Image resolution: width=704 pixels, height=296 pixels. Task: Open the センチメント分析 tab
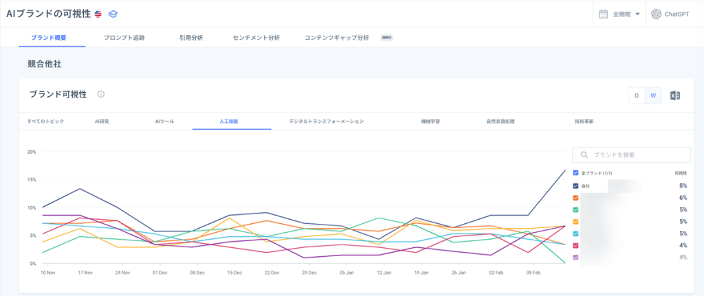(x=256, y=38)
